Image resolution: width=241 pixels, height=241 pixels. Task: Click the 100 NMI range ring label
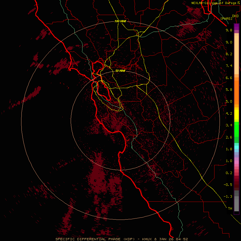tap(120, 21)
